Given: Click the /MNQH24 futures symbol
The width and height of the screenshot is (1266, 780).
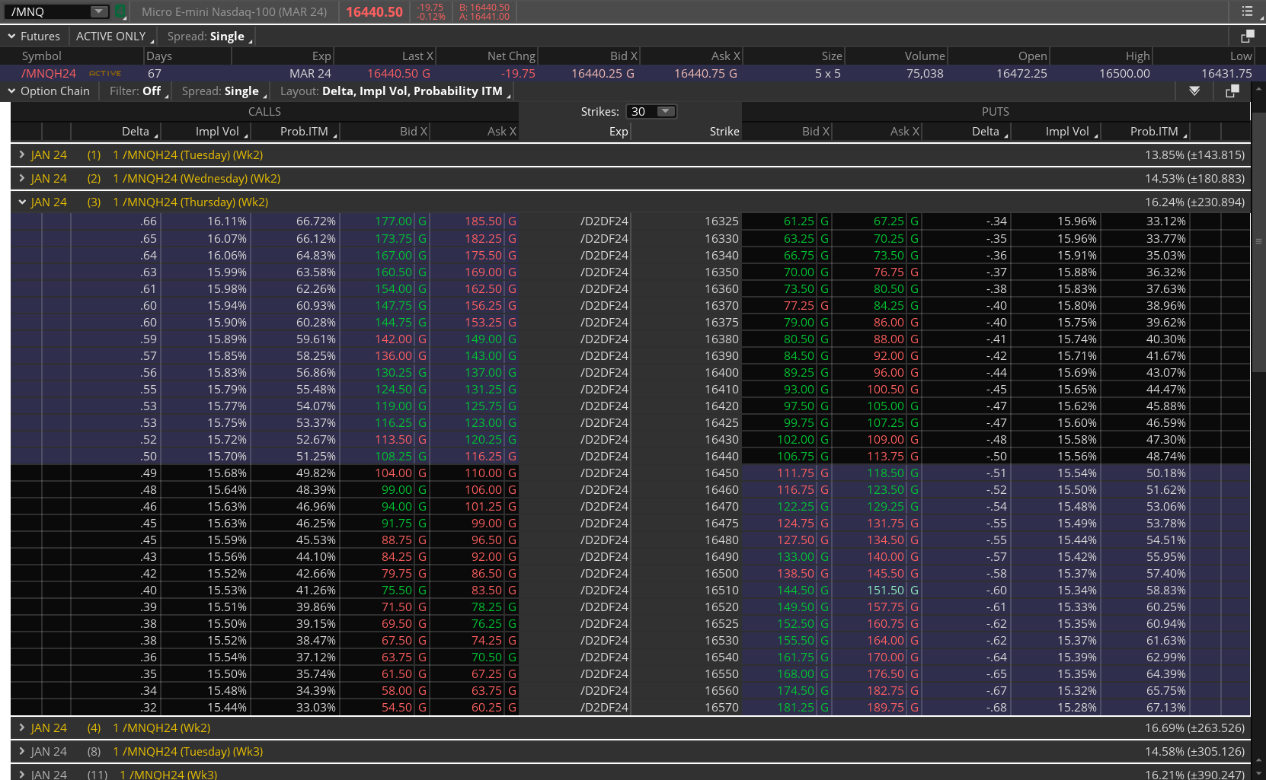Looking at the screenshot, I should click(x=49, y=74).
